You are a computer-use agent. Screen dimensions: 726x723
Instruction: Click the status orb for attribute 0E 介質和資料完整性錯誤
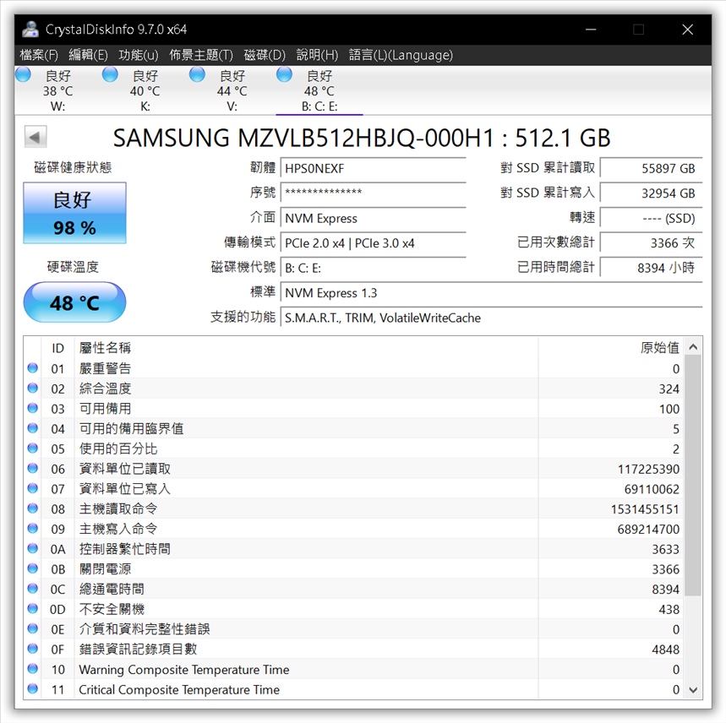point(32,628)
